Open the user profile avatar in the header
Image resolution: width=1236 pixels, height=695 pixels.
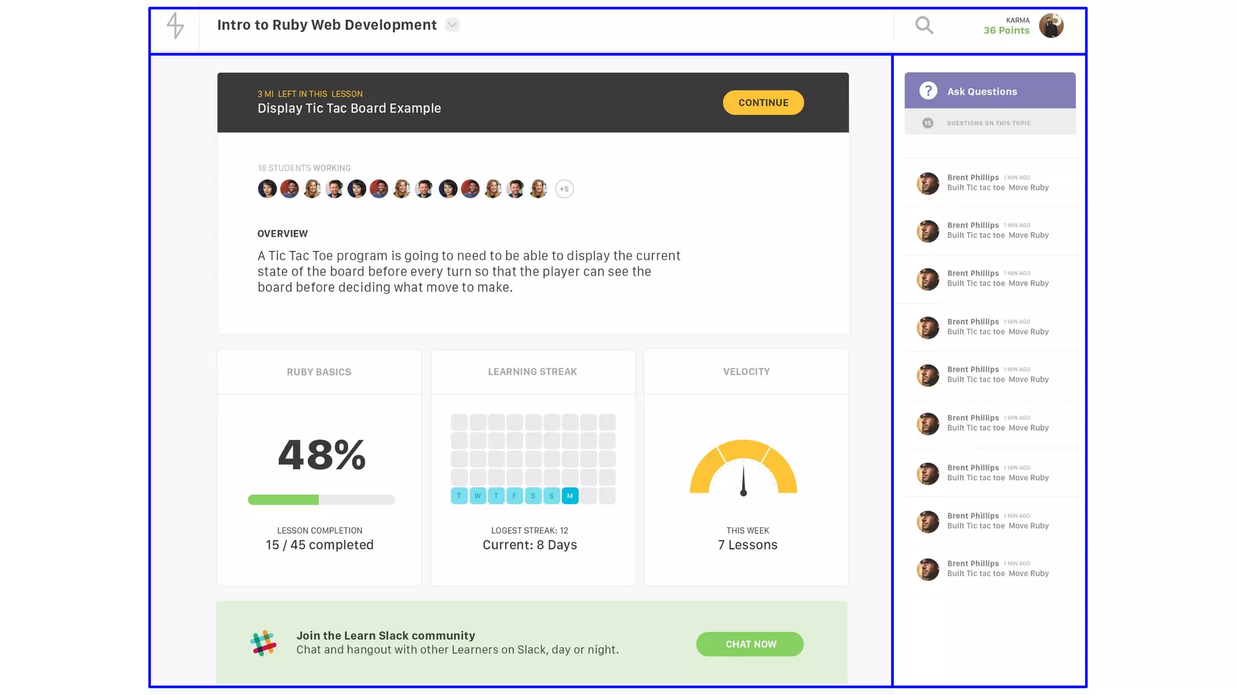click(1051, 25)
